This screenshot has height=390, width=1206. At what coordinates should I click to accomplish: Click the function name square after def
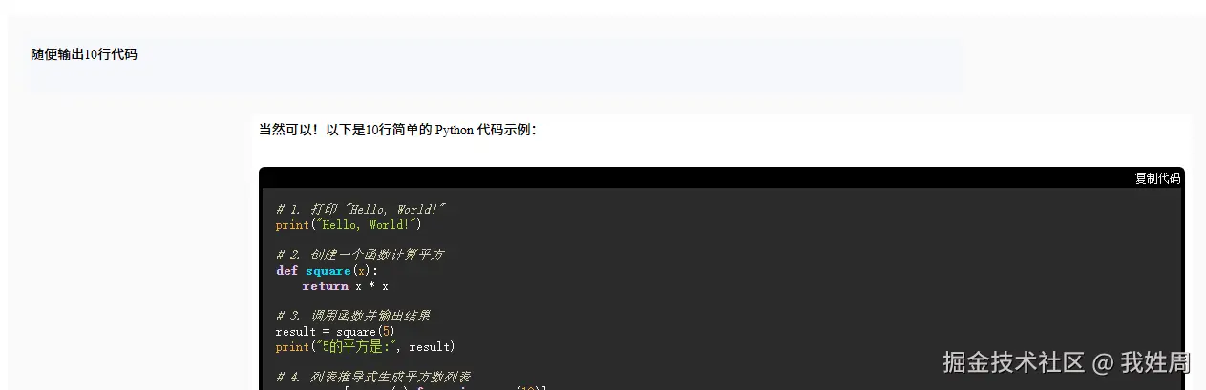pyautogui.click(x=328, y=271)
